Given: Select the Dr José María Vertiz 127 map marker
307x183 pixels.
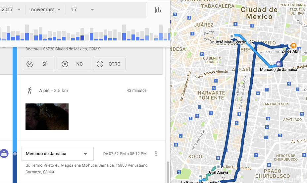Looking at the screenshot, I should (x=232, y=36).
